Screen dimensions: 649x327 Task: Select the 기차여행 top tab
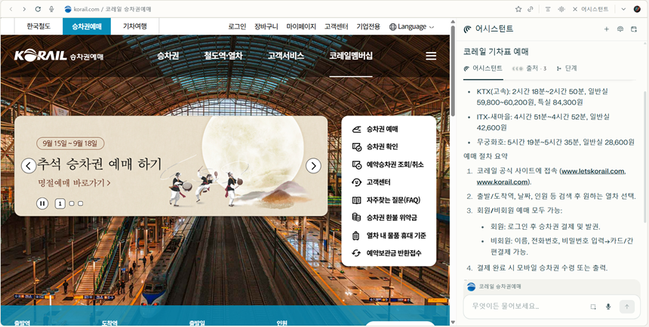click(x=135, y=26)
